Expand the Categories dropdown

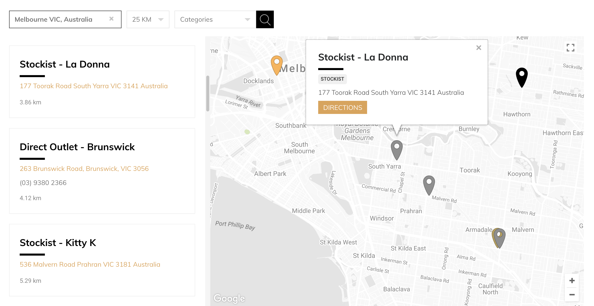pyautogui.click(x=214, y=19)
